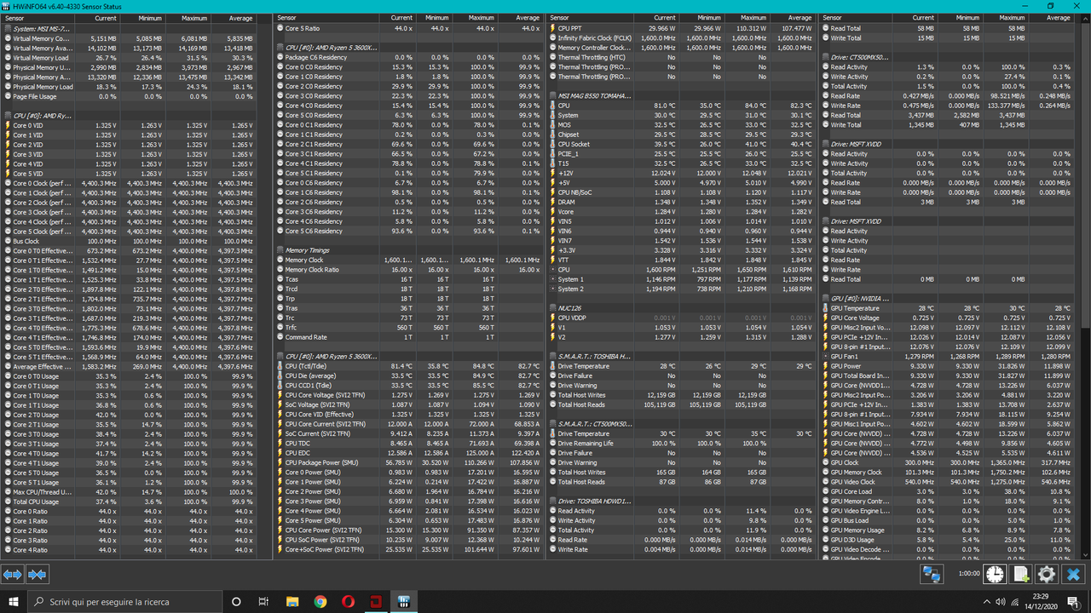Click the icon beside Memory Timings header
1091x613 pixels.
click(x=280, y=250)
